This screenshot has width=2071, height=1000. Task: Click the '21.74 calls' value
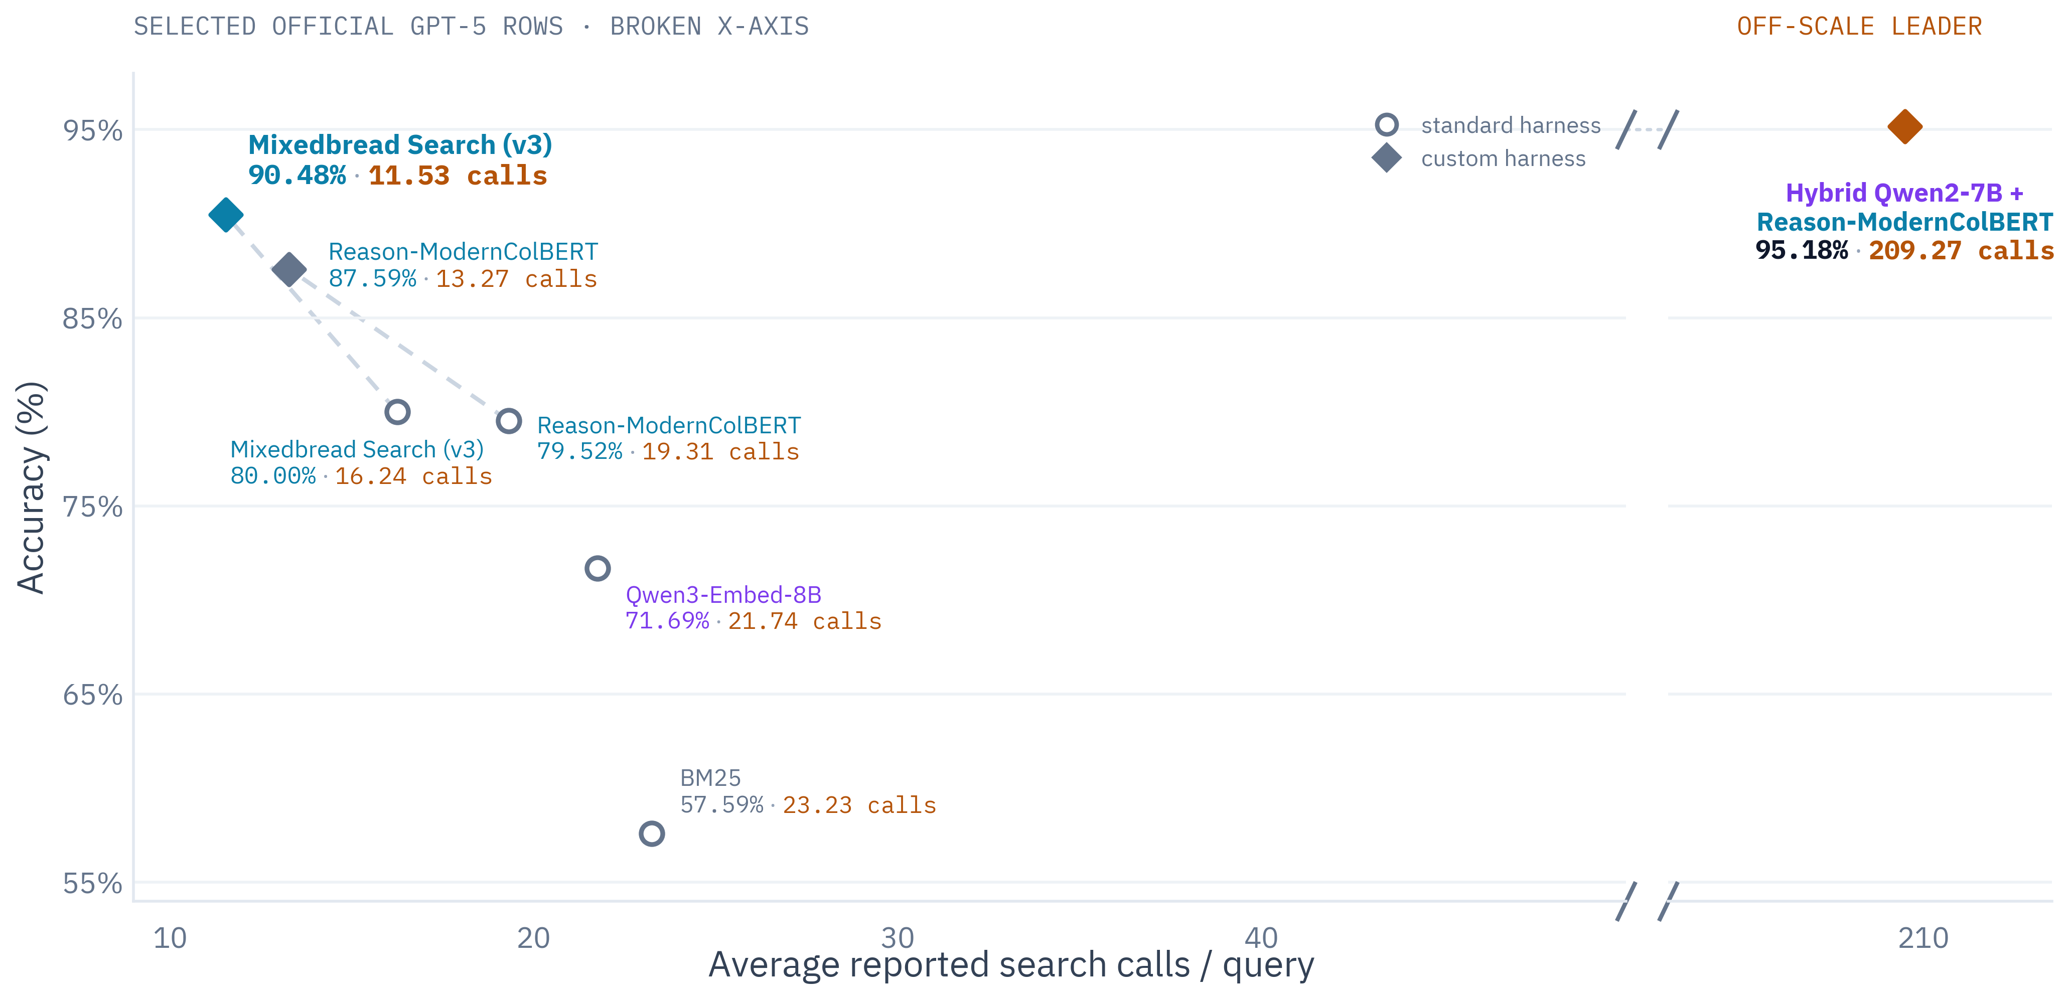[805, 621]
